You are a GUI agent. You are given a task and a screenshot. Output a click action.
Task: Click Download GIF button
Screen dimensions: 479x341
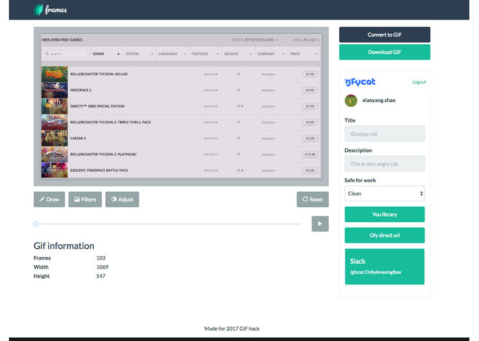tap(385, 52)
